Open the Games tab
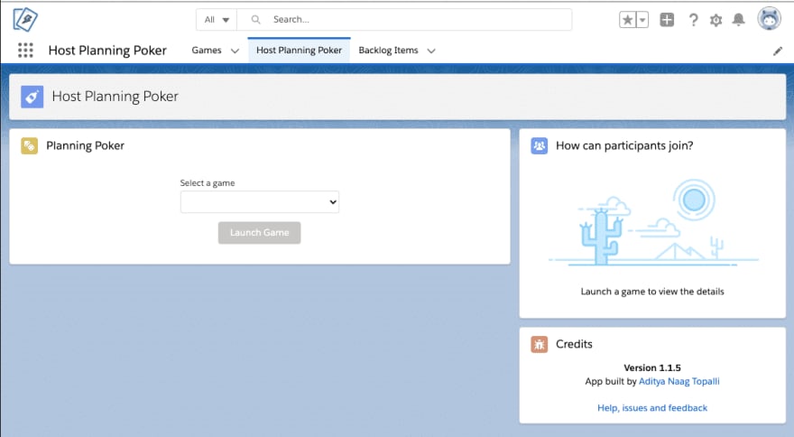The image size is (794, 437). point(207,51)
